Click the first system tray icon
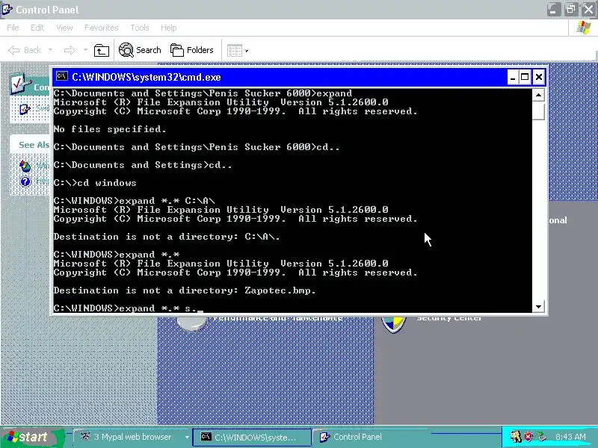This screenshot has height=448, width=598. click(x=516, y=437)
